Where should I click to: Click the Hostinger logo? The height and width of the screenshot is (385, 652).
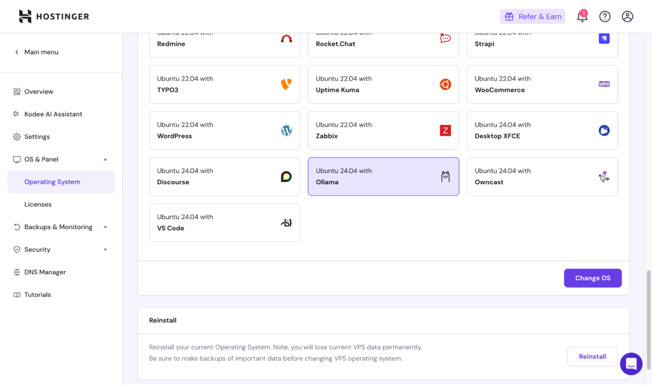(x=54, y=17)
